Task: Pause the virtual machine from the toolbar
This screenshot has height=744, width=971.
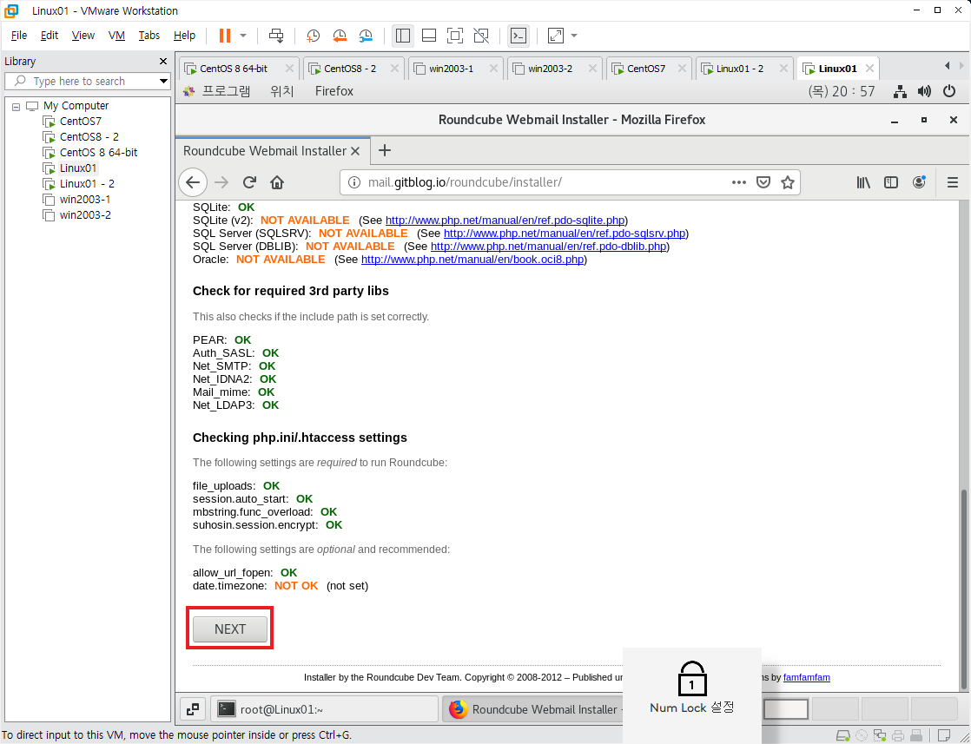Action: (x=225, y=36)
